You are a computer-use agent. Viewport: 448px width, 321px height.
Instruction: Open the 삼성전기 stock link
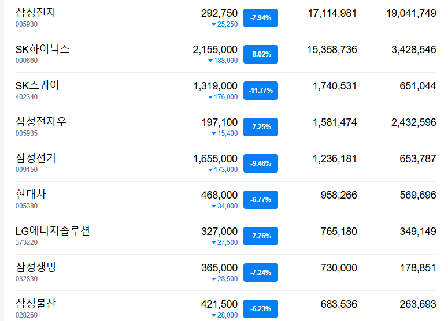[x=35, y=158]
